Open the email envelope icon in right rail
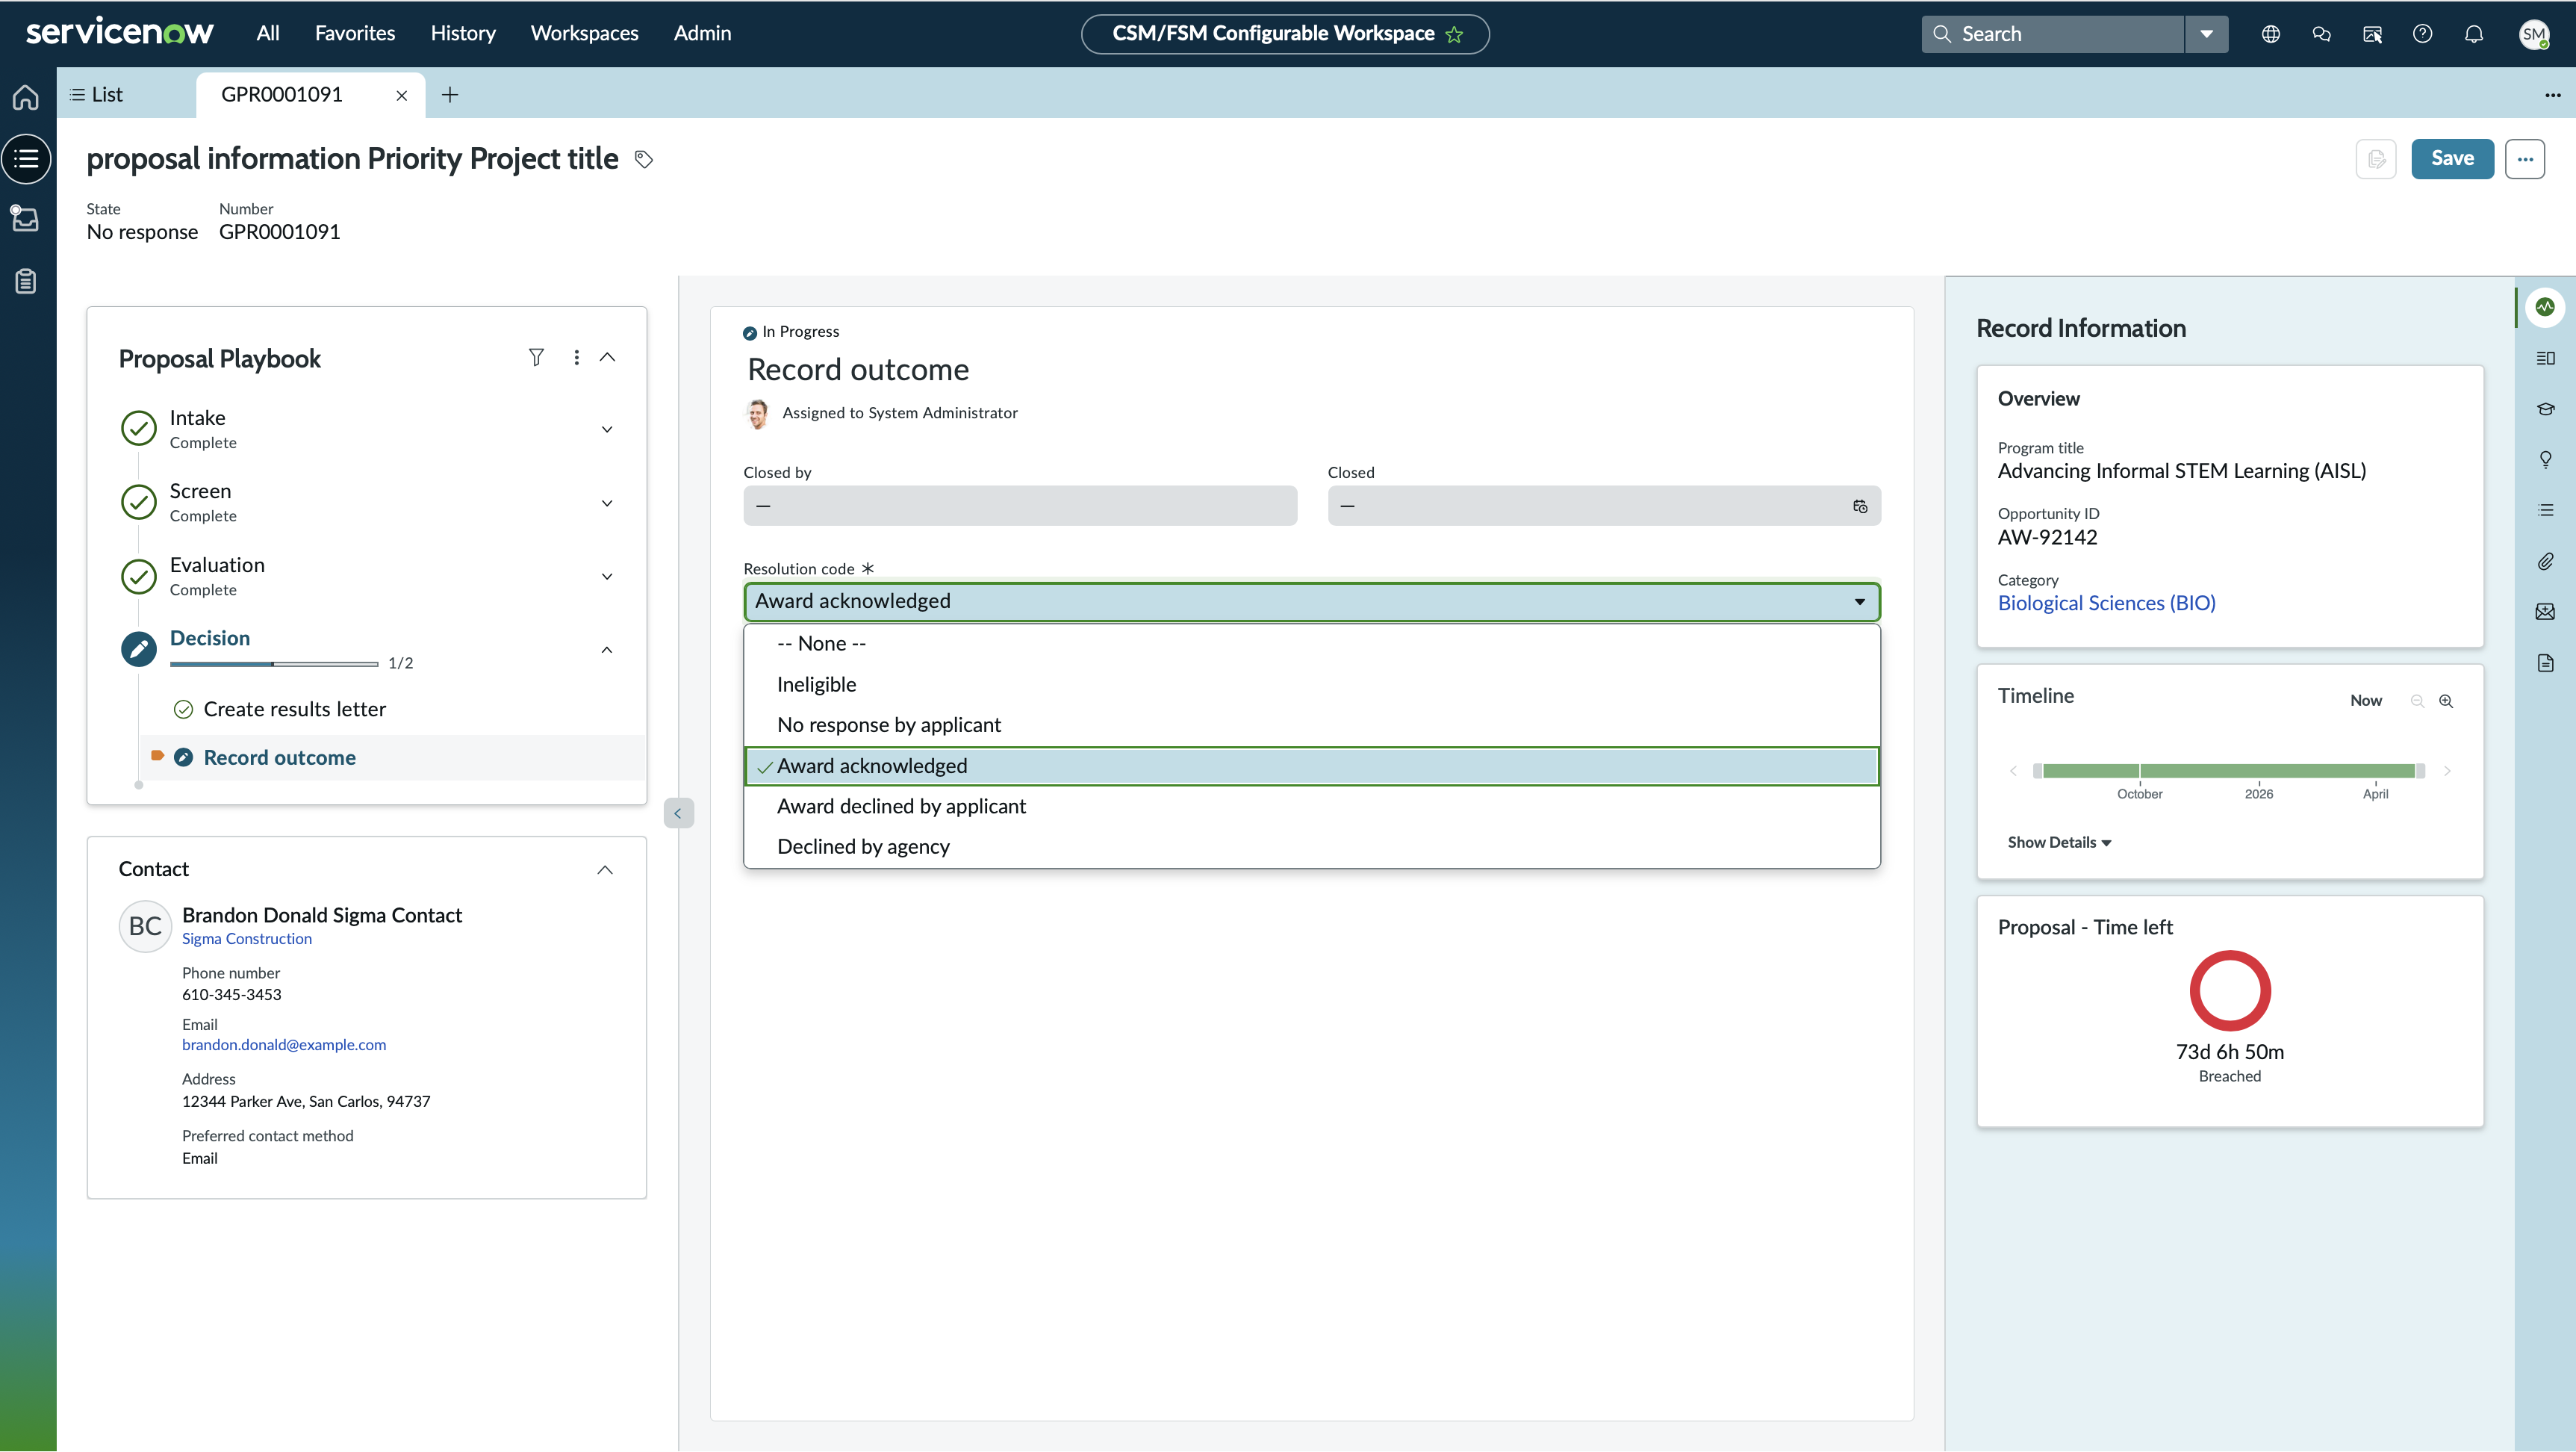The image size is (2576, 1452). pyautogui.click(x=2545, y=612)
